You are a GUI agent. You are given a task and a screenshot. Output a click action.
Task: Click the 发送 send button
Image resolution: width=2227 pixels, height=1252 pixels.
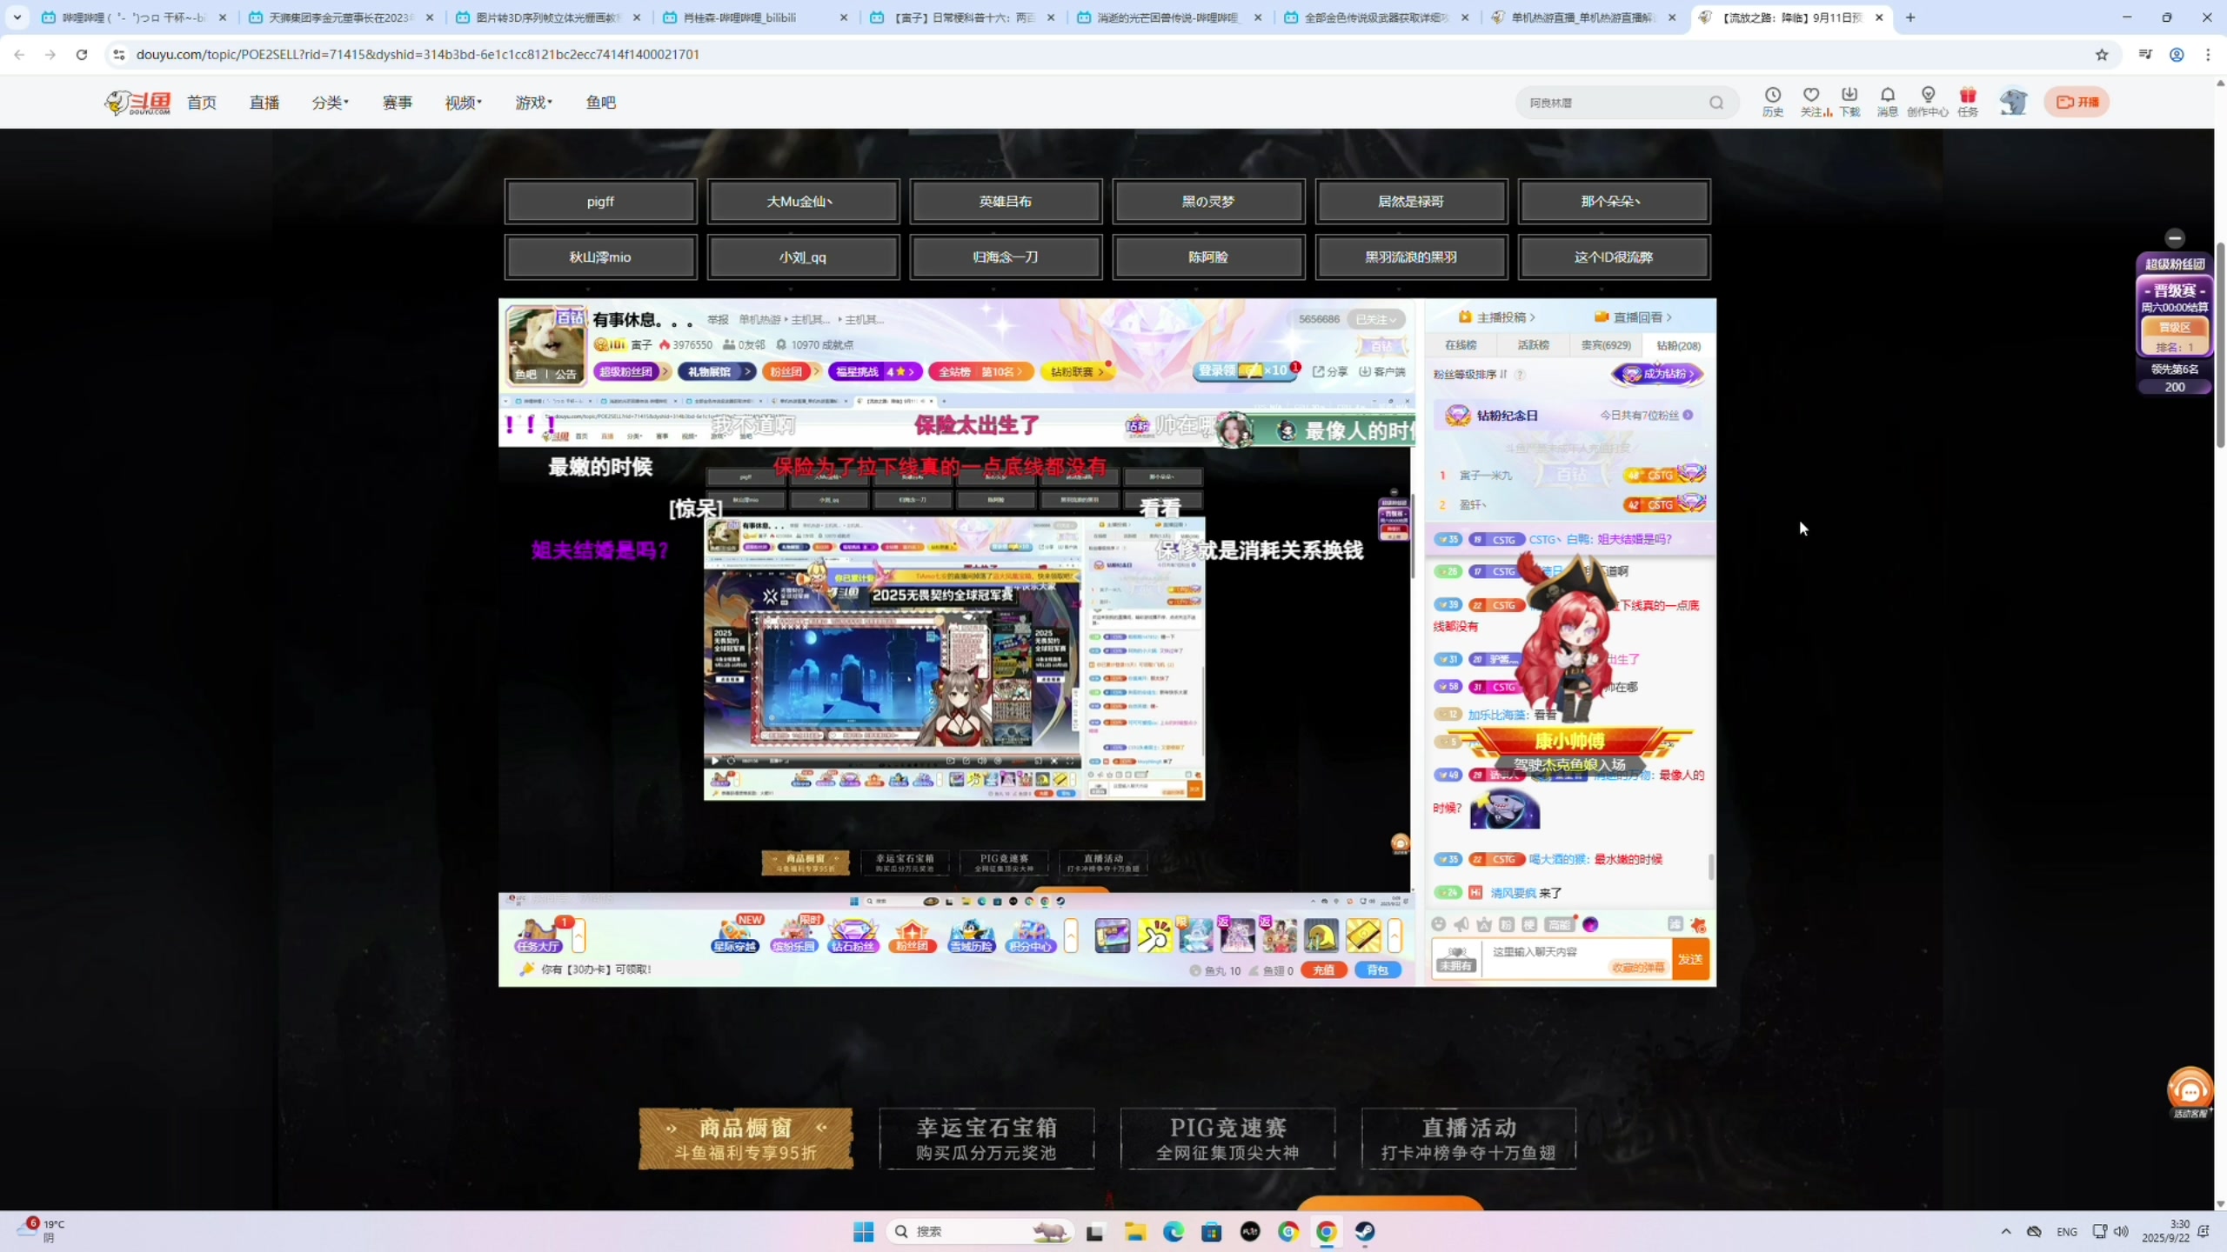pos(1690,959)
